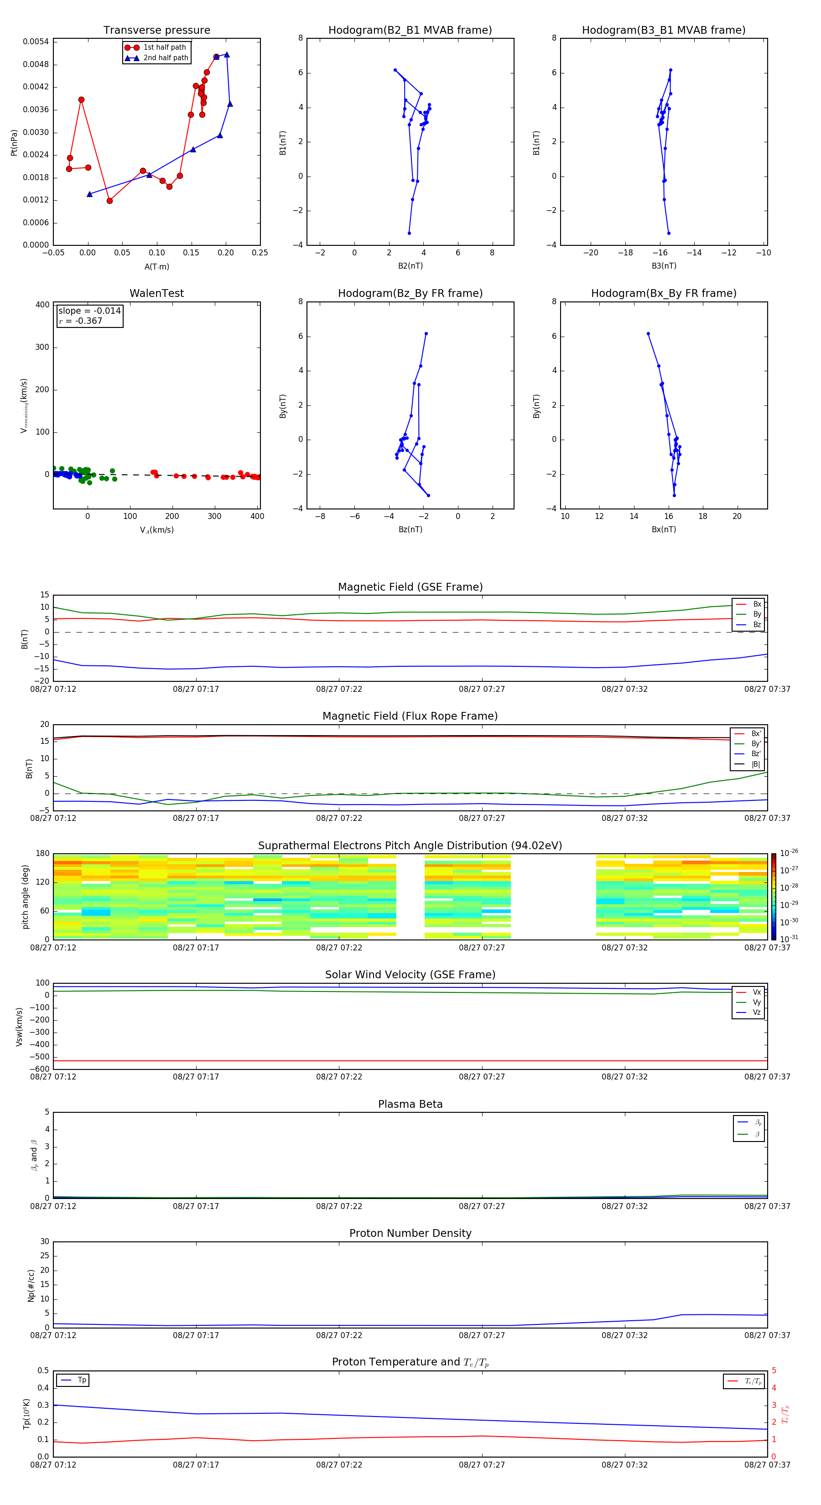Select the 0.0054 tick on Transverse pressure
The width and height of the screenshot is (821, 1505).
point(36,42)
